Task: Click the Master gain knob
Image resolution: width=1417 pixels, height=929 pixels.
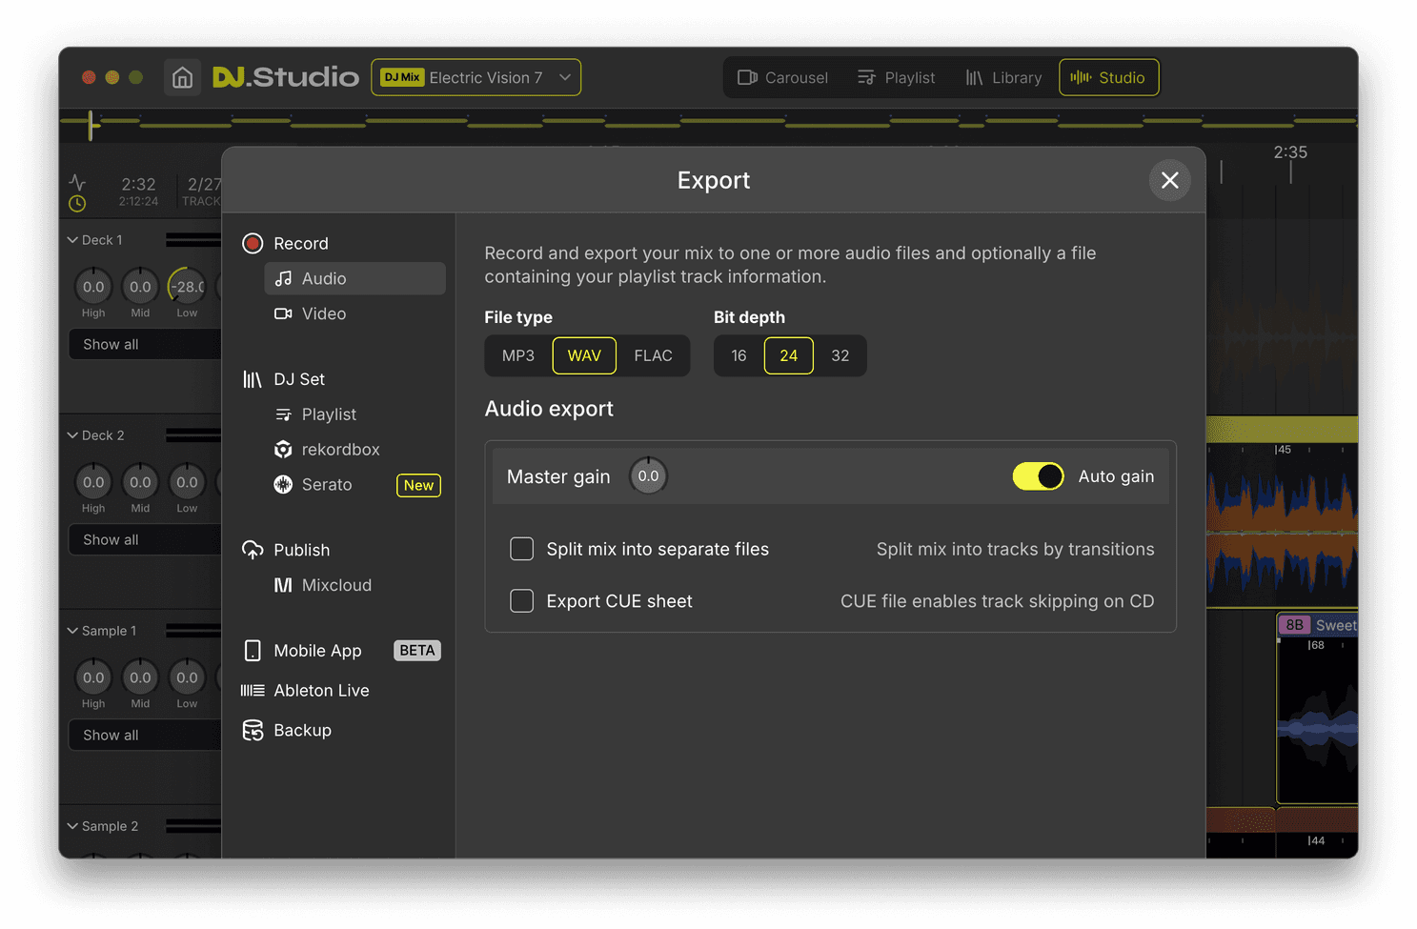Action: pos(648,475)
